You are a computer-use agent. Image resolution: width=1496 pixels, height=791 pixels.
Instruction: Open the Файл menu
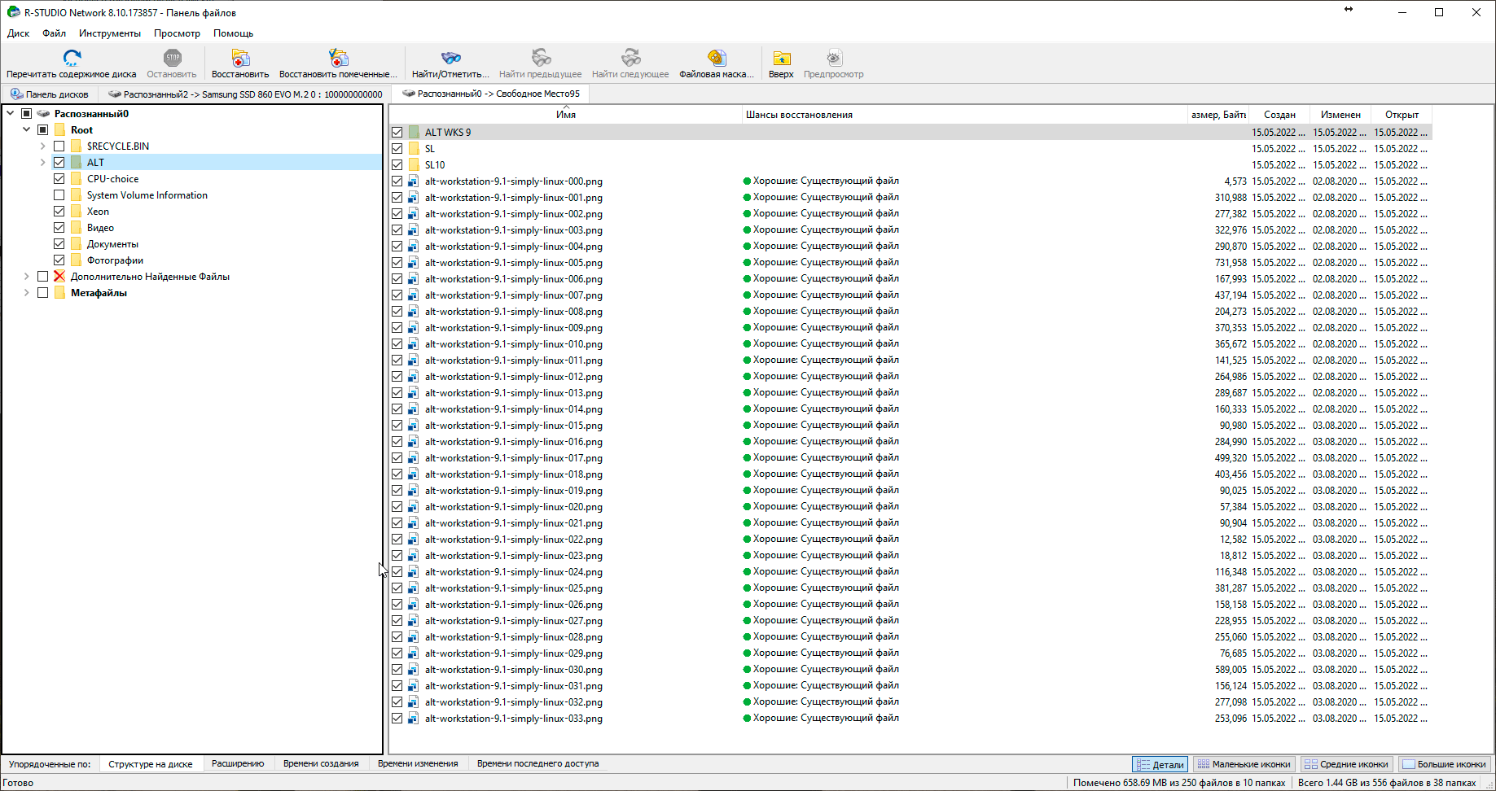55,33
